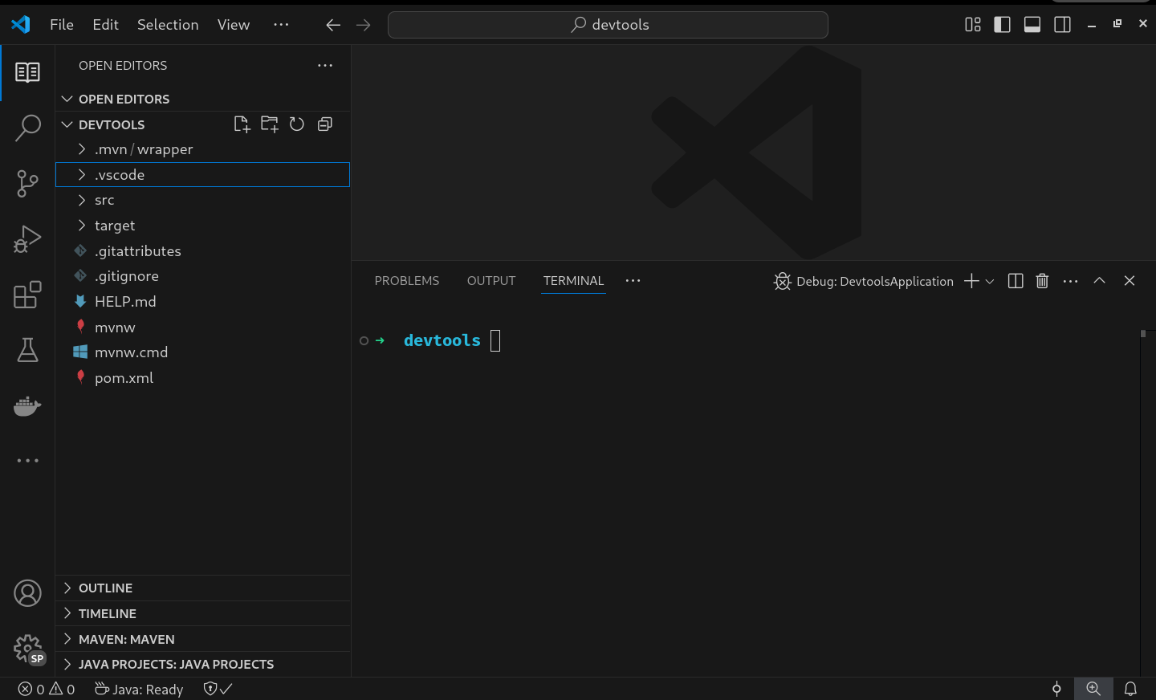Expand the .mvn / wrapper folder
The width and height of the screenshot is (1156, 700).
[202, 149]
